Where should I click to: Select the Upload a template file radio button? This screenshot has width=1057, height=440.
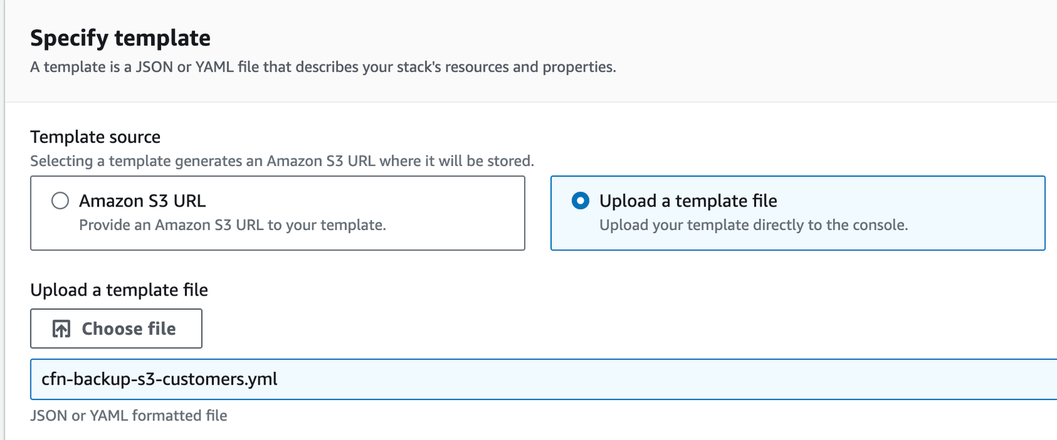click(x=579, y=201)
